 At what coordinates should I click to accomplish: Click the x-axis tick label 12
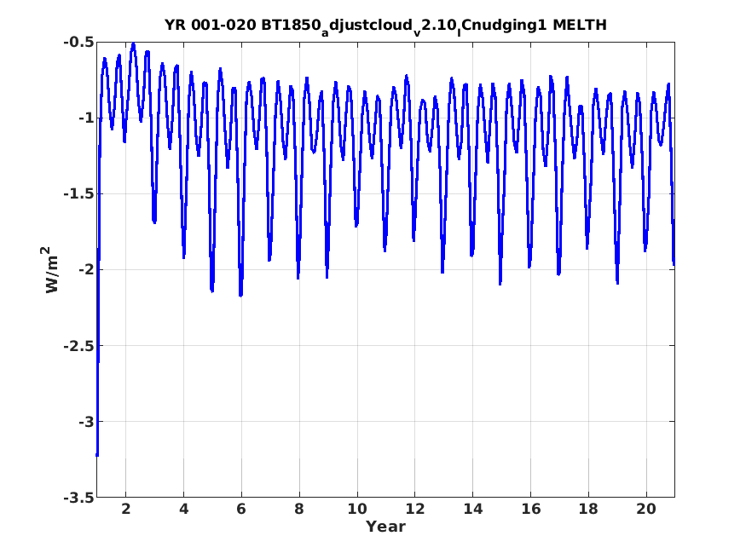click(x=415, y=509)
